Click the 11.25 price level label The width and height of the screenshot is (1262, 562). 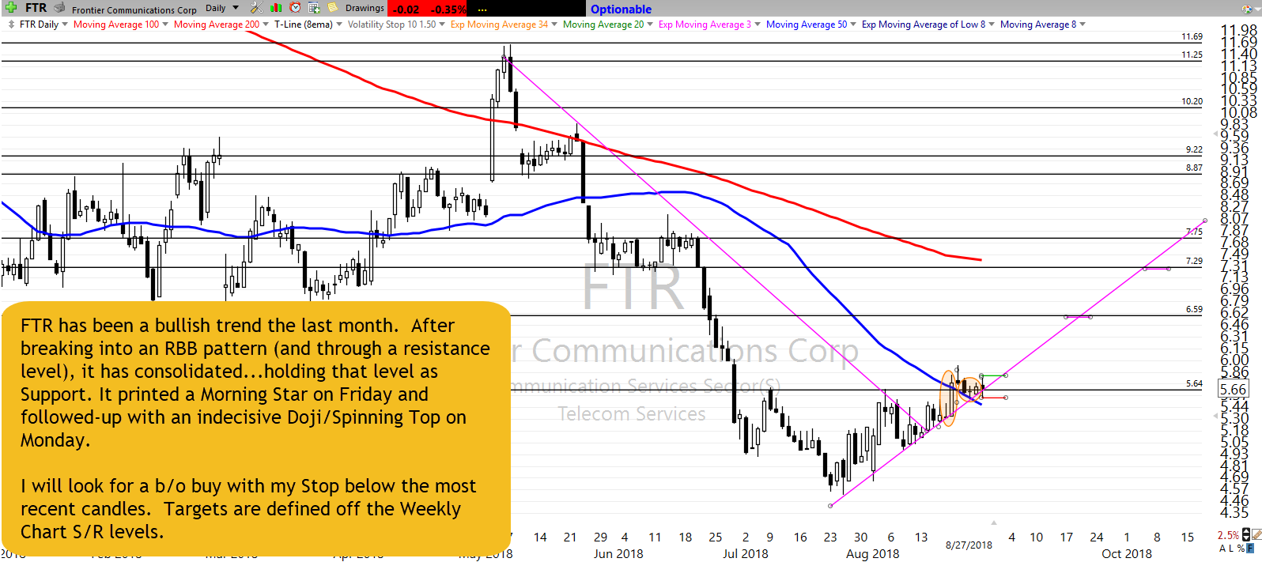(1192, 55)
